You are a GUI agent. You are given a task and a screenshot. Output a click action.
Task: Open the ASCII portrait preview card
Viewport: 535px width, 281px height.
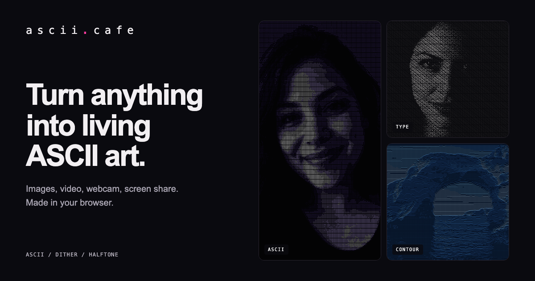(x=320, y=140)
